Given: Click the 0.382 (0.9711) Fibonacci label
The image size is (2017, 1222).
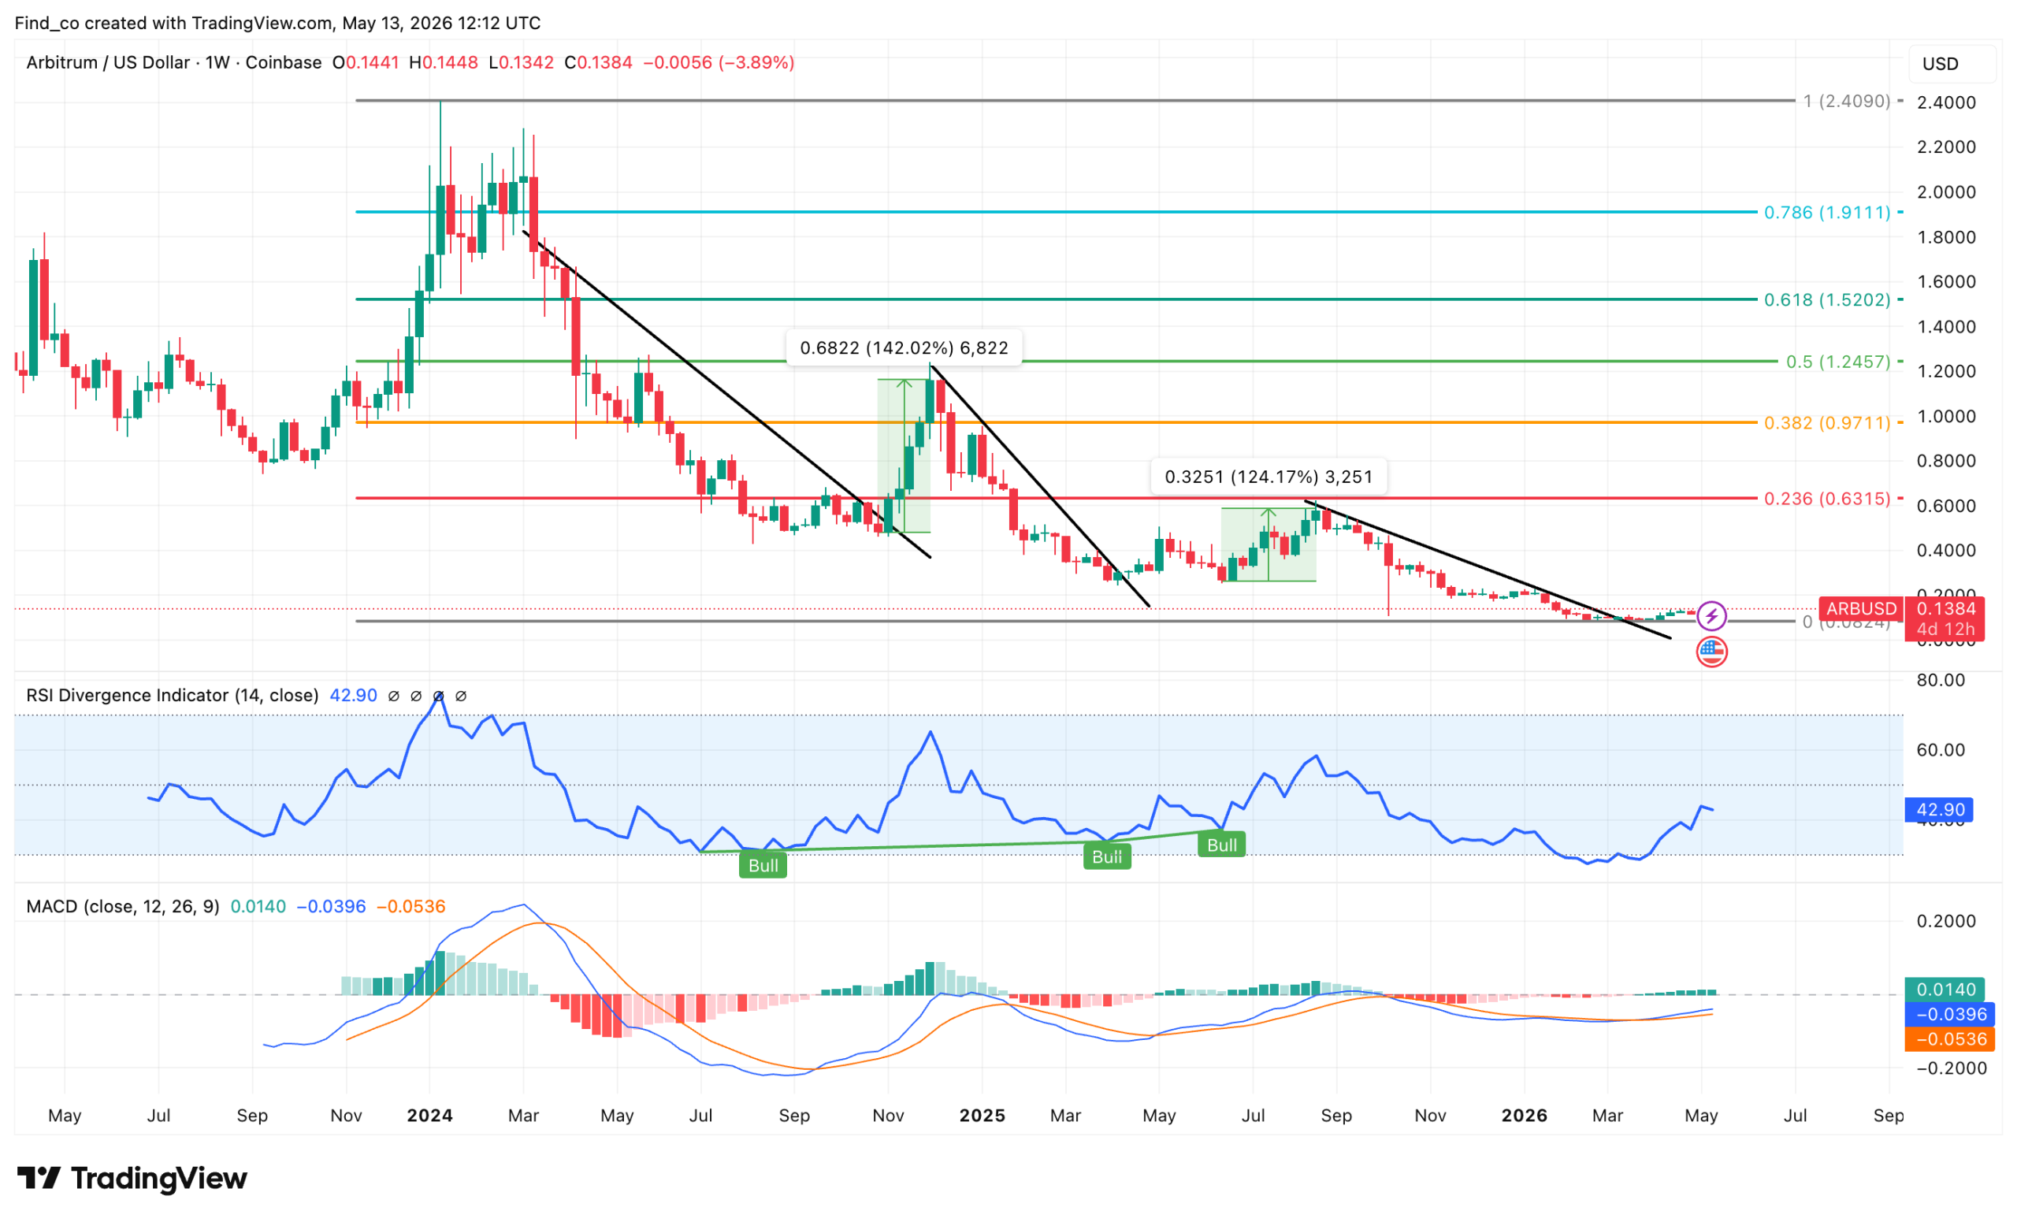Looking at the screenshot, I should pyautogui.click(x=1827, y=422).
